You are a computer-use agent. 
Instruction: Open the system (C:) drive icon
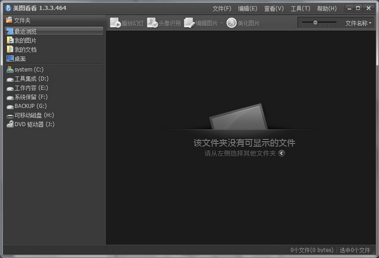[x=10, y=69]
